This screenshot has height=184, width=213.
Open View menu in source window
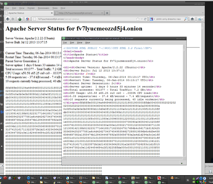tap(80, 43)
